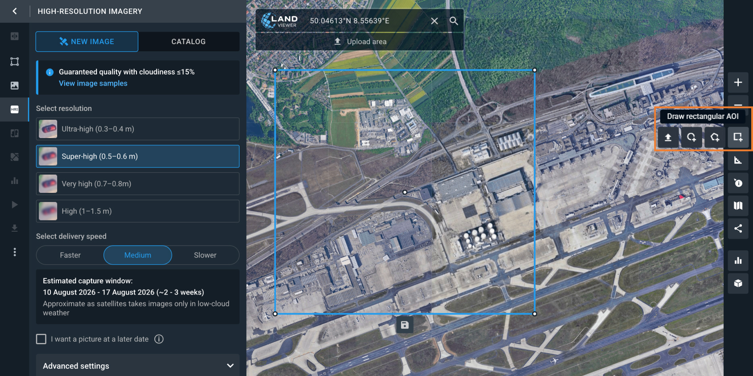This screenshot has width=753, height=376.
Task: Zoom in the map with plus button
Action: [738, 82]
